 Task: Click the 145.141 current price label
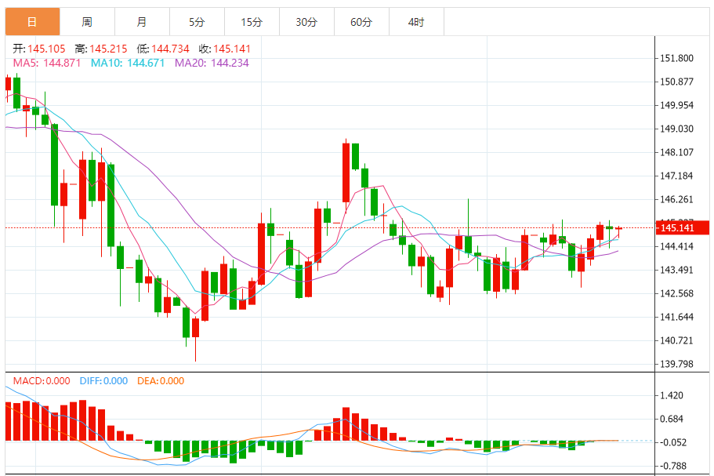click(682, 227)
